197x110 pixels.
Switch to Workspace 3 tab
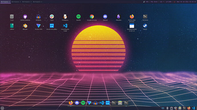27,2
